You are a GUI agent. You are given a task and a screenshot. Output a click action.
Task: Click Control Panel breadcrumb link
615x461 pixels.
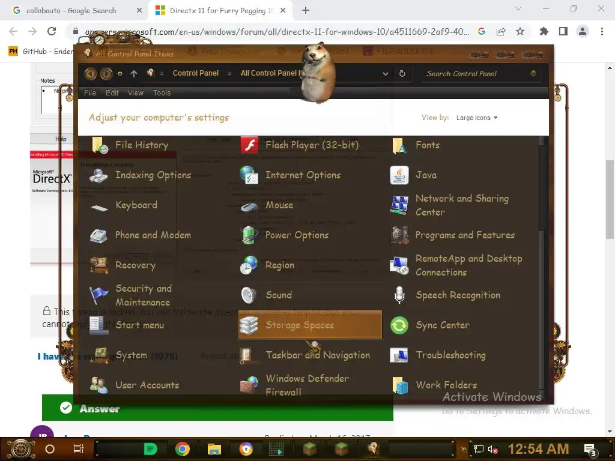coord(195,73)
